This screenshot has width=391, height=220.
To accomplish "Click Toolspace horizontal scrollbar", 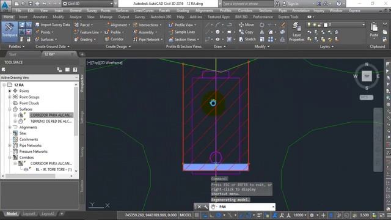I will tap(31, 176).
